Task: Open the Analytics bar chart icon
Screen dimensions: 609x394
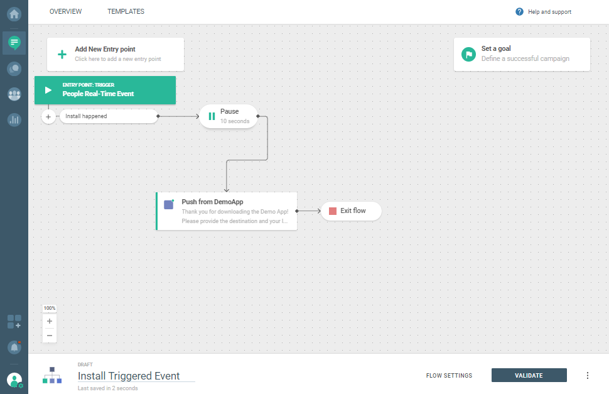Action: [14, 119]
